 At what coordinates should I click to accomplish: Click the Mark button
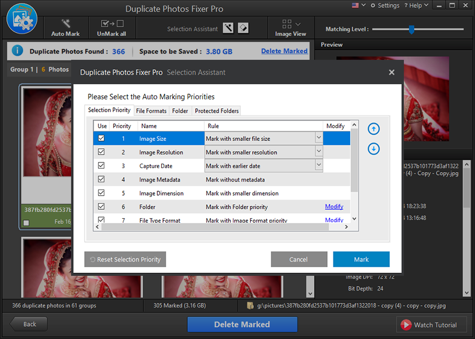tap(361, 259)
